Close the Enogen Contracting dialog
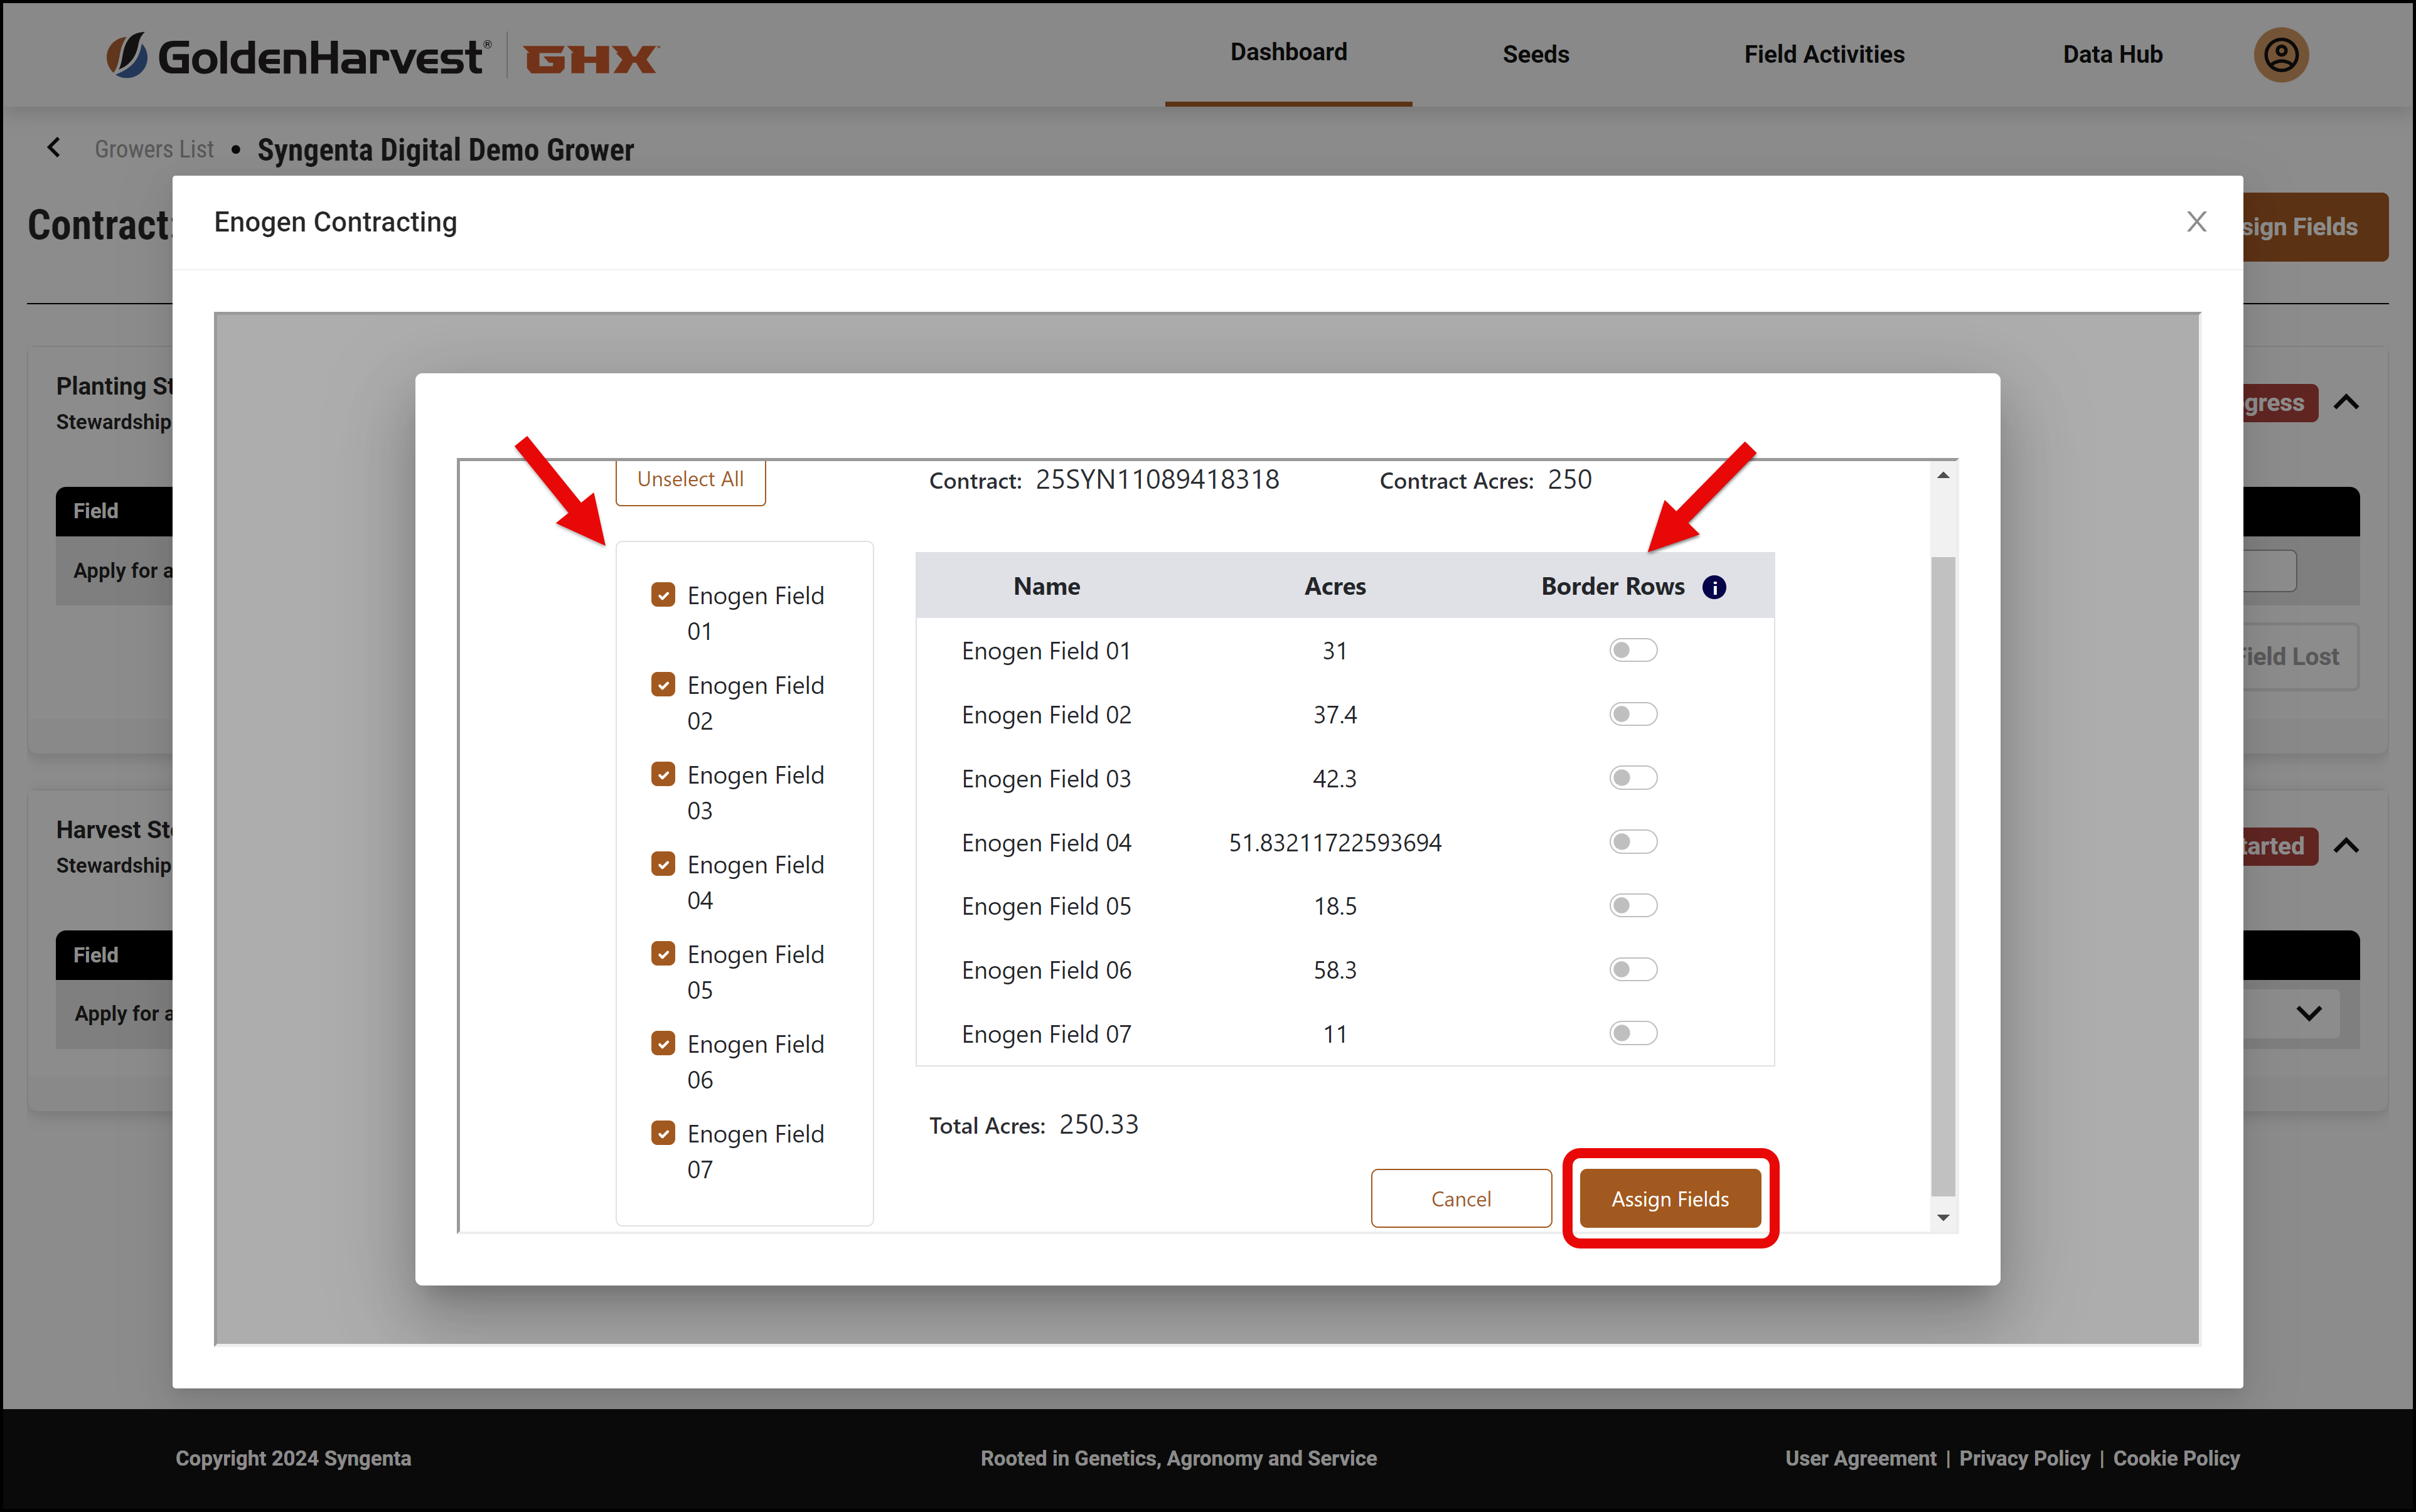 (x=2196, y=221)
